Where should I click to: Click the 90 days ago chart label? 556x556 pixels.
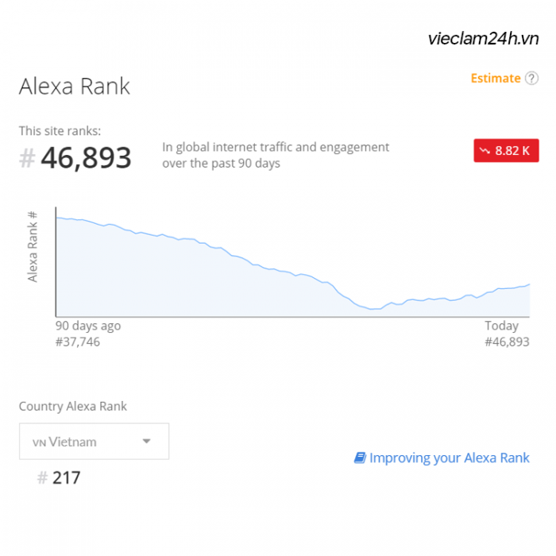pyautogui.click(x=88, y=326)
